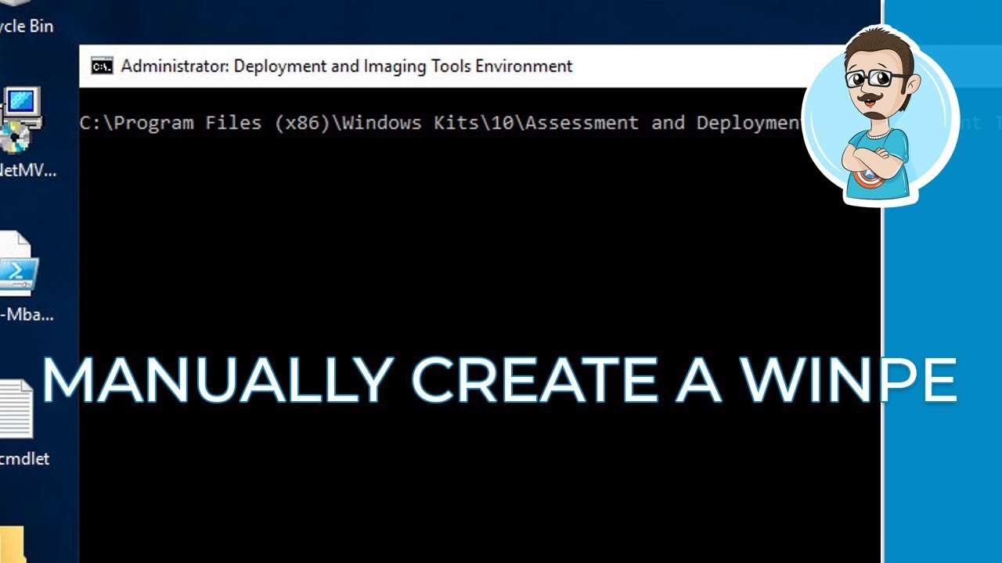1002x563 pixels.
Task: Click the Deployment and Imaging Tools Environment title
Action: [x=347, y=66]
